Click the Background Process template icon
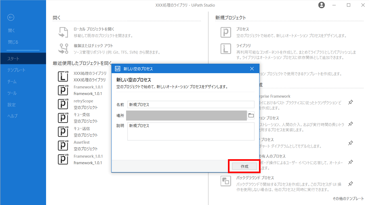Image resolution: width=369 pixels, height=205 pixels. tap(226, 181)
